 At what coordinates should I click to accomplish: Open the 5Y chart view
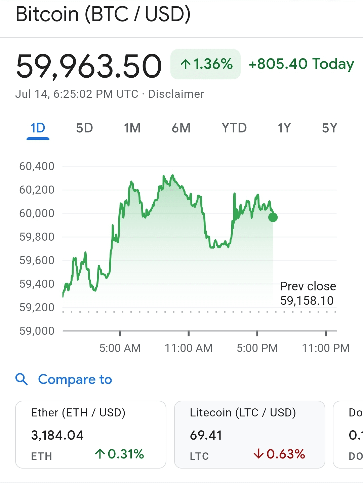(x=329, y=128)
